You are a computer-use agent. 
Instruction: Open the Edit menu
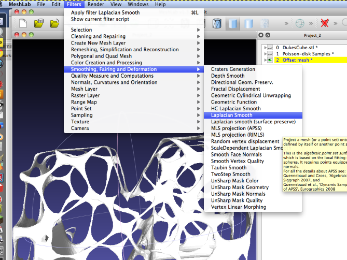coord(56,4)
